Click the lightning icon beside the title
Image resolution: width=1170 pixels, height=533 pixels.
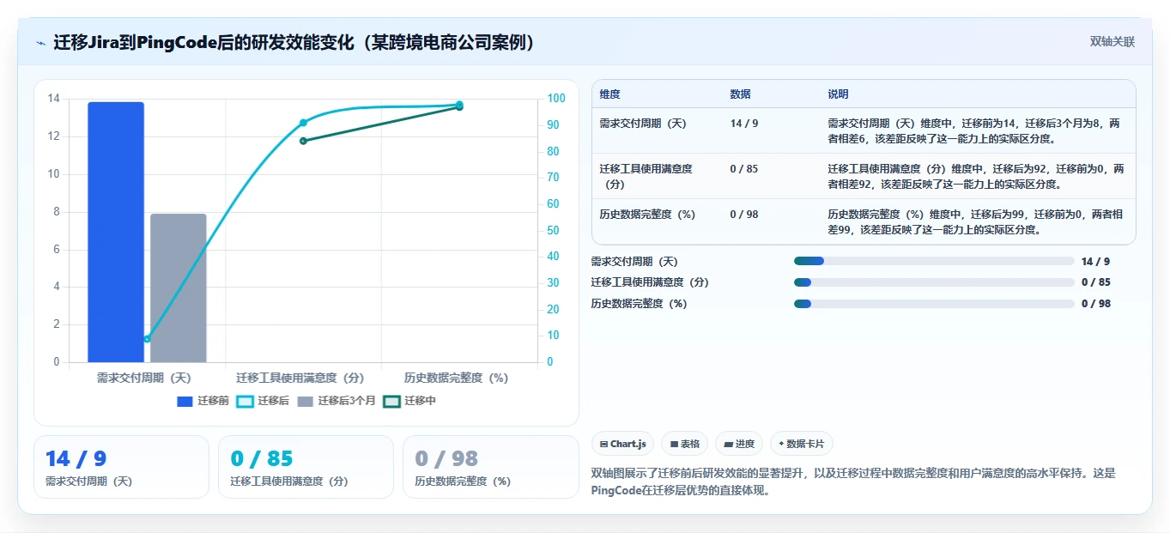(40, 43)
